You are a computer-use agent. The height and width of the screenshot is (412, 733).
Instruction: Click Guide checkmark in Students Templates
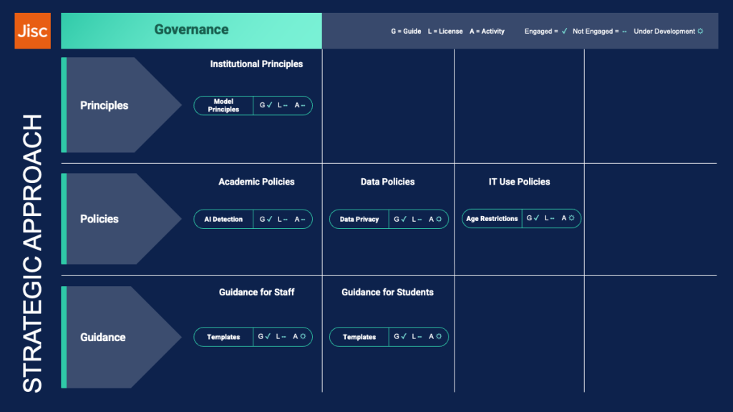[404, 336]
